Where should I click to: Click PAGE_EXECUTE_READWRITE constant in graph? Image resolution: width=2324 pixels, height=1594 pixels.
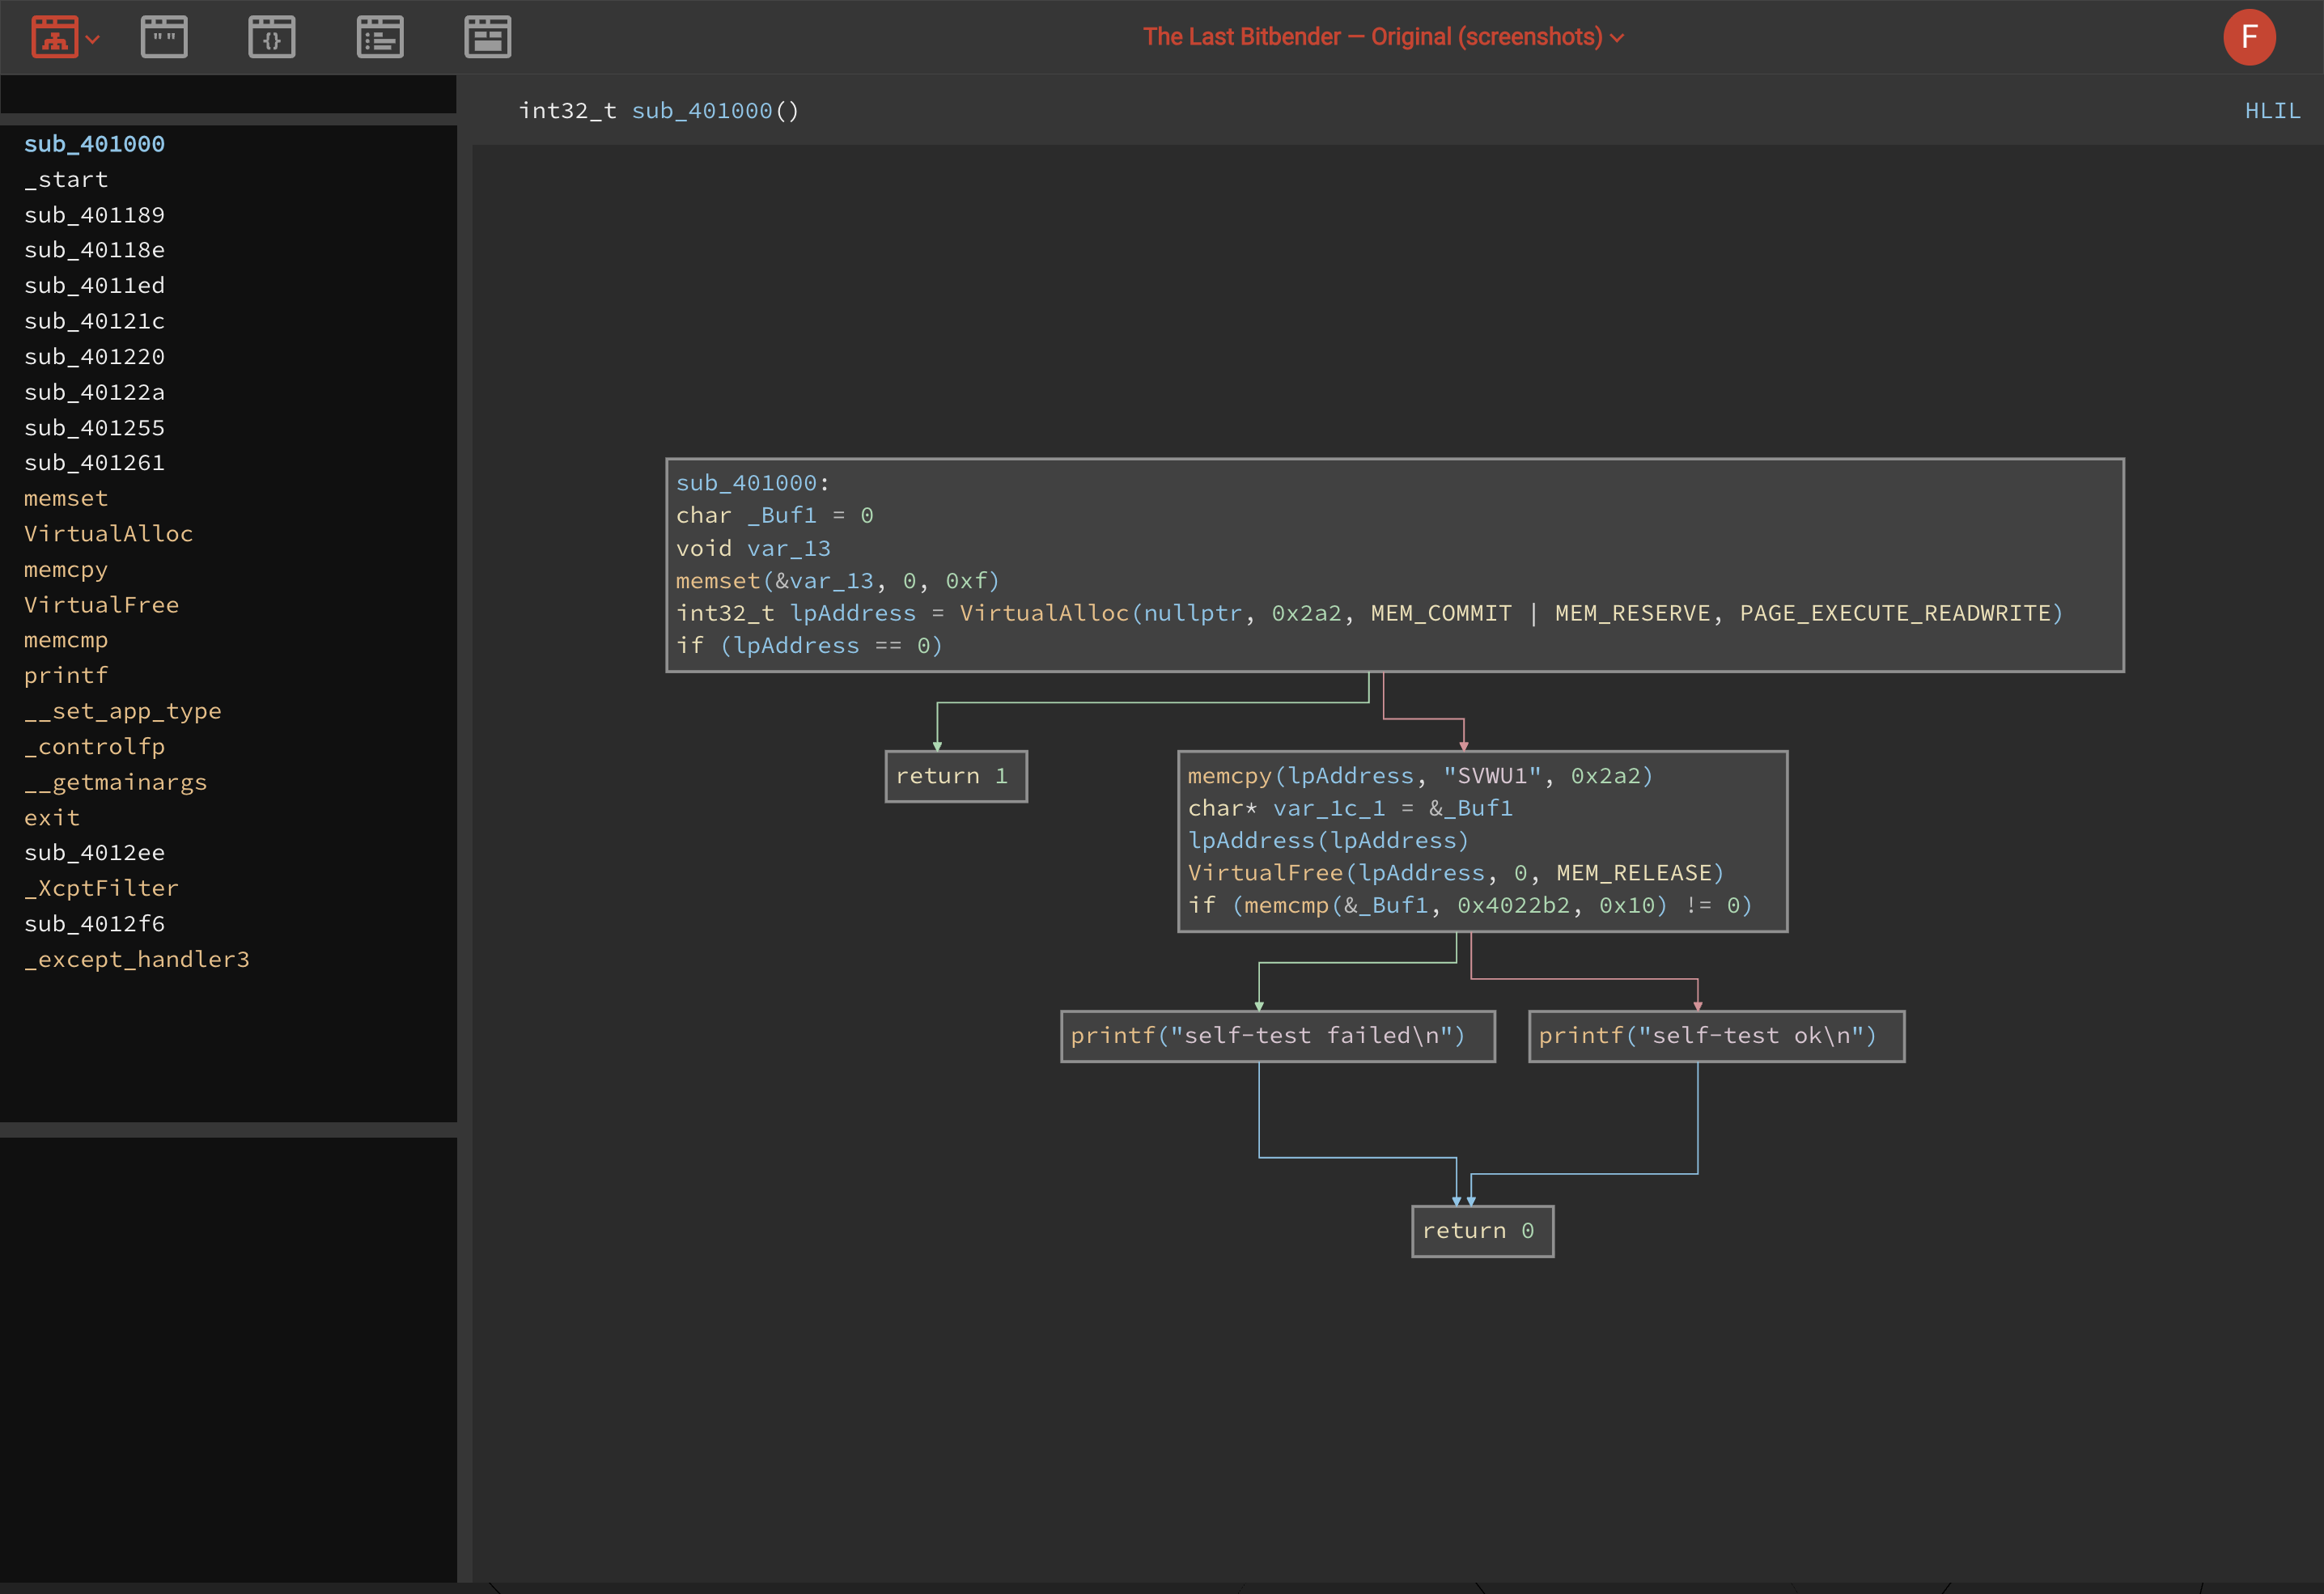(1895, 613)
